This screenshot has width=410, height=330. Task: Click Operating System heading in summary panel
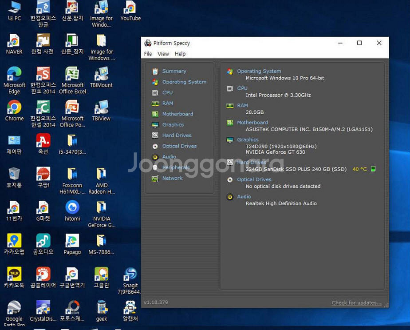point(259,71)
